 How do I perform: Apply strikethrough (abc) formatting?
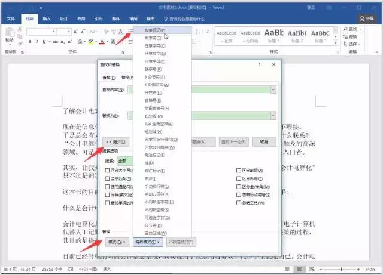56,42
